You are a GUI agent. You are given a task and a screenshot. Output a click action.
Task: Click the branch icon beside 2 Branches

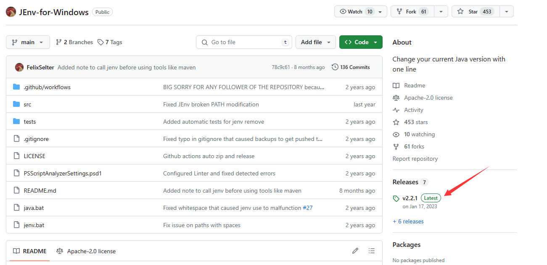[59, 42]
